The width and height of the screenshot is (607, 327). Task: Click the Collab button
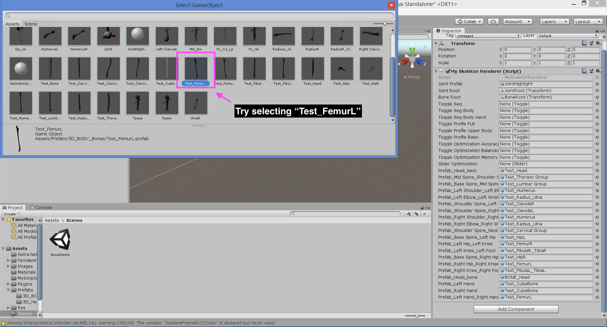[469, 21]
